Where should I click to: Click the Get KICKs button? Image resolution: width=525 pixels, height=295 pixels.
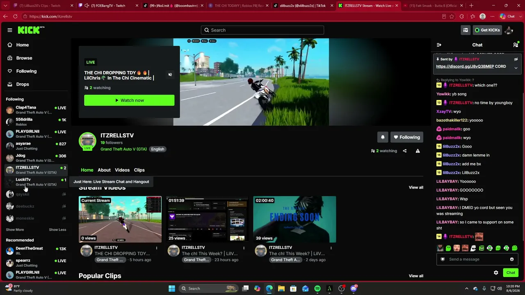487,30
